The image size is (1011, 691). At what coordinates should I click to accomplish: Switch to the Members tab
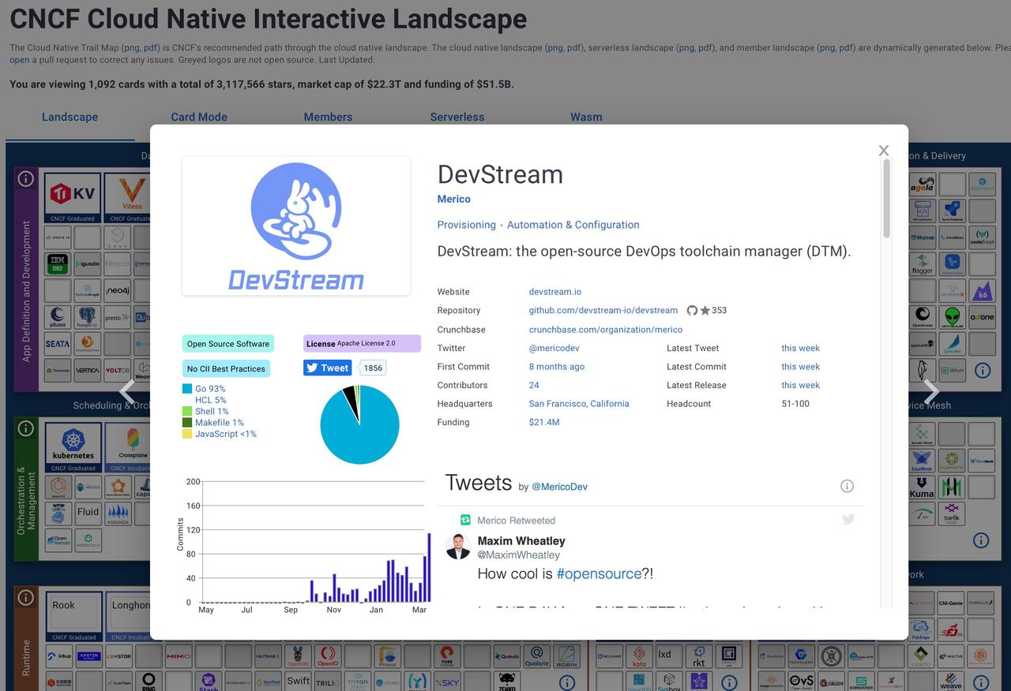(x=327, y=117)
